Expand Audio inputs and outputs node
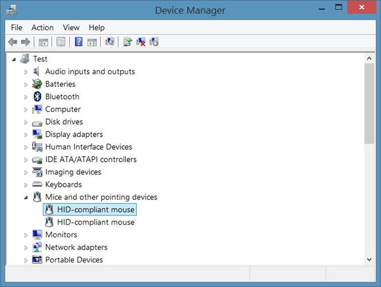The height and width of the screenshot is (287, 381). coord(26,72)
